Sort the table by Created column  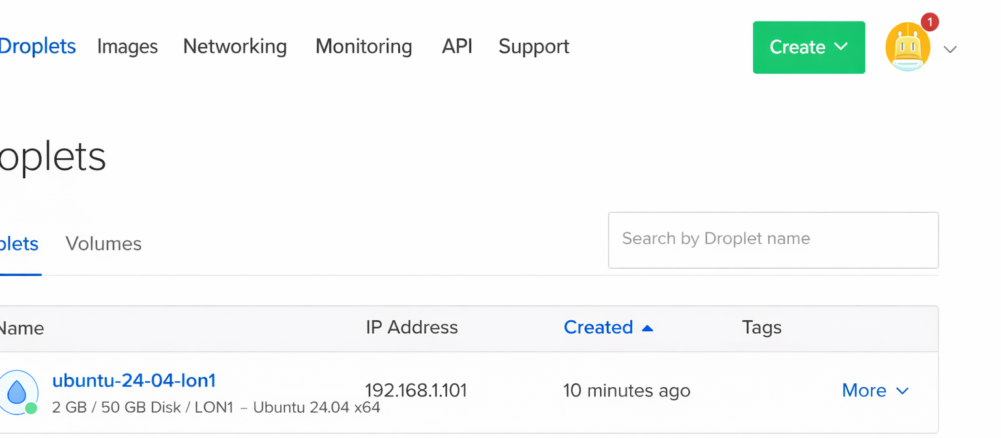tap(598, 327)
